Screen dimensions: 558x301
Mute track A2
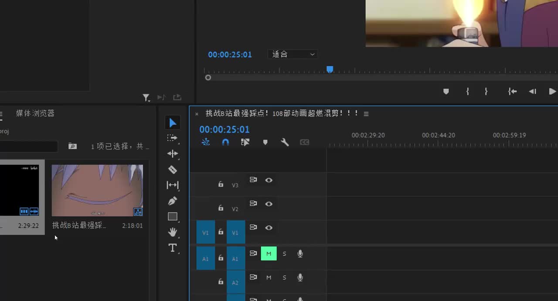(269, 278)
